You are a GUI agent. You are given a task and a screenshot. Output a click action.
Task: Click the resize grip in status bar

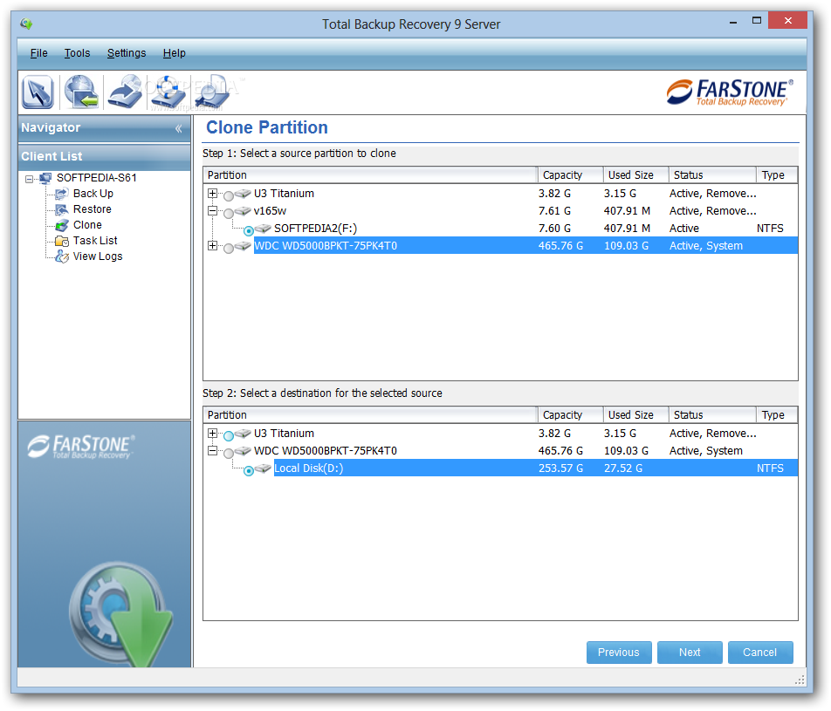800,680
